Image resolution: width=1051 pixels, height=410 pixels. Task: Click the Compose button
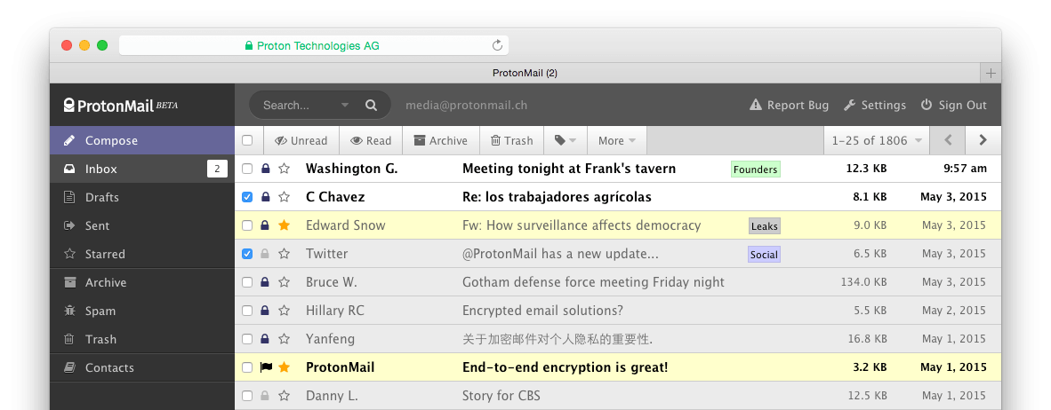point(111,140)
